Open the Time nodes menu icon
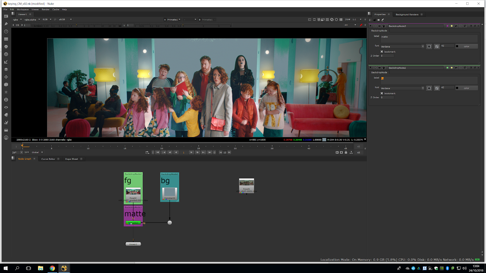This screenshot has height=273, width=486. tap(6, 32)
